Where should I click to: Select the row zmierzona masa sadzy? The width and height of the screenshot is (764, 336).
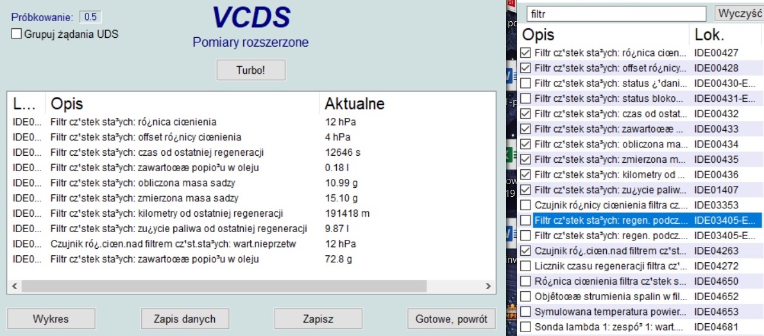click(251, 198)
